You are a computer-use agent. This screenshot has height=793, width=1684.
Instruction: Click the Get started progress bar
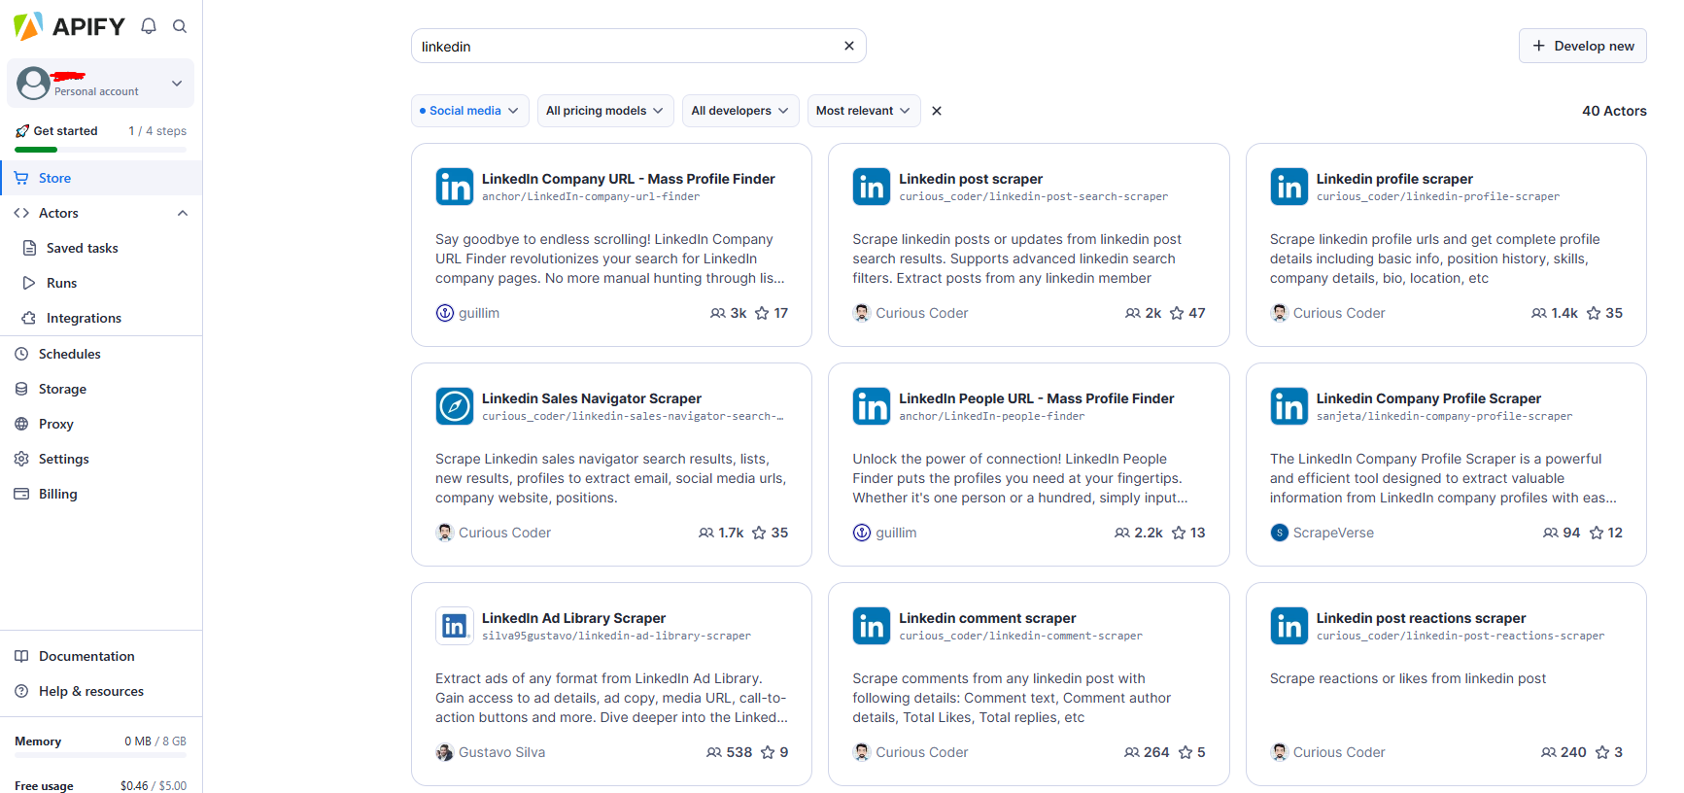pos(100,150)
